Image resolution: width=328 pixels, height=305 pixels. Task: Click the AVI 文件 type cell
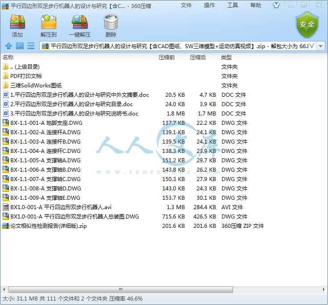point(232,207)
